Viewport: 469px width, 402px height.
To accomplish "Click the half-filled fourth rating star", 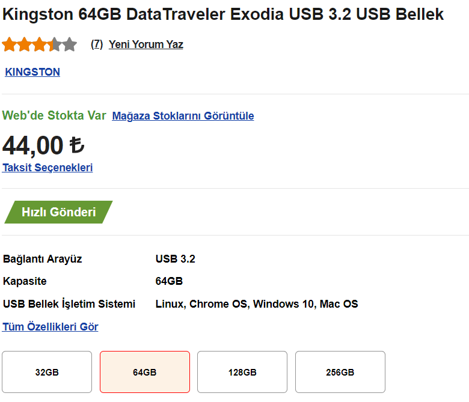I will click(x=55, y=44).
